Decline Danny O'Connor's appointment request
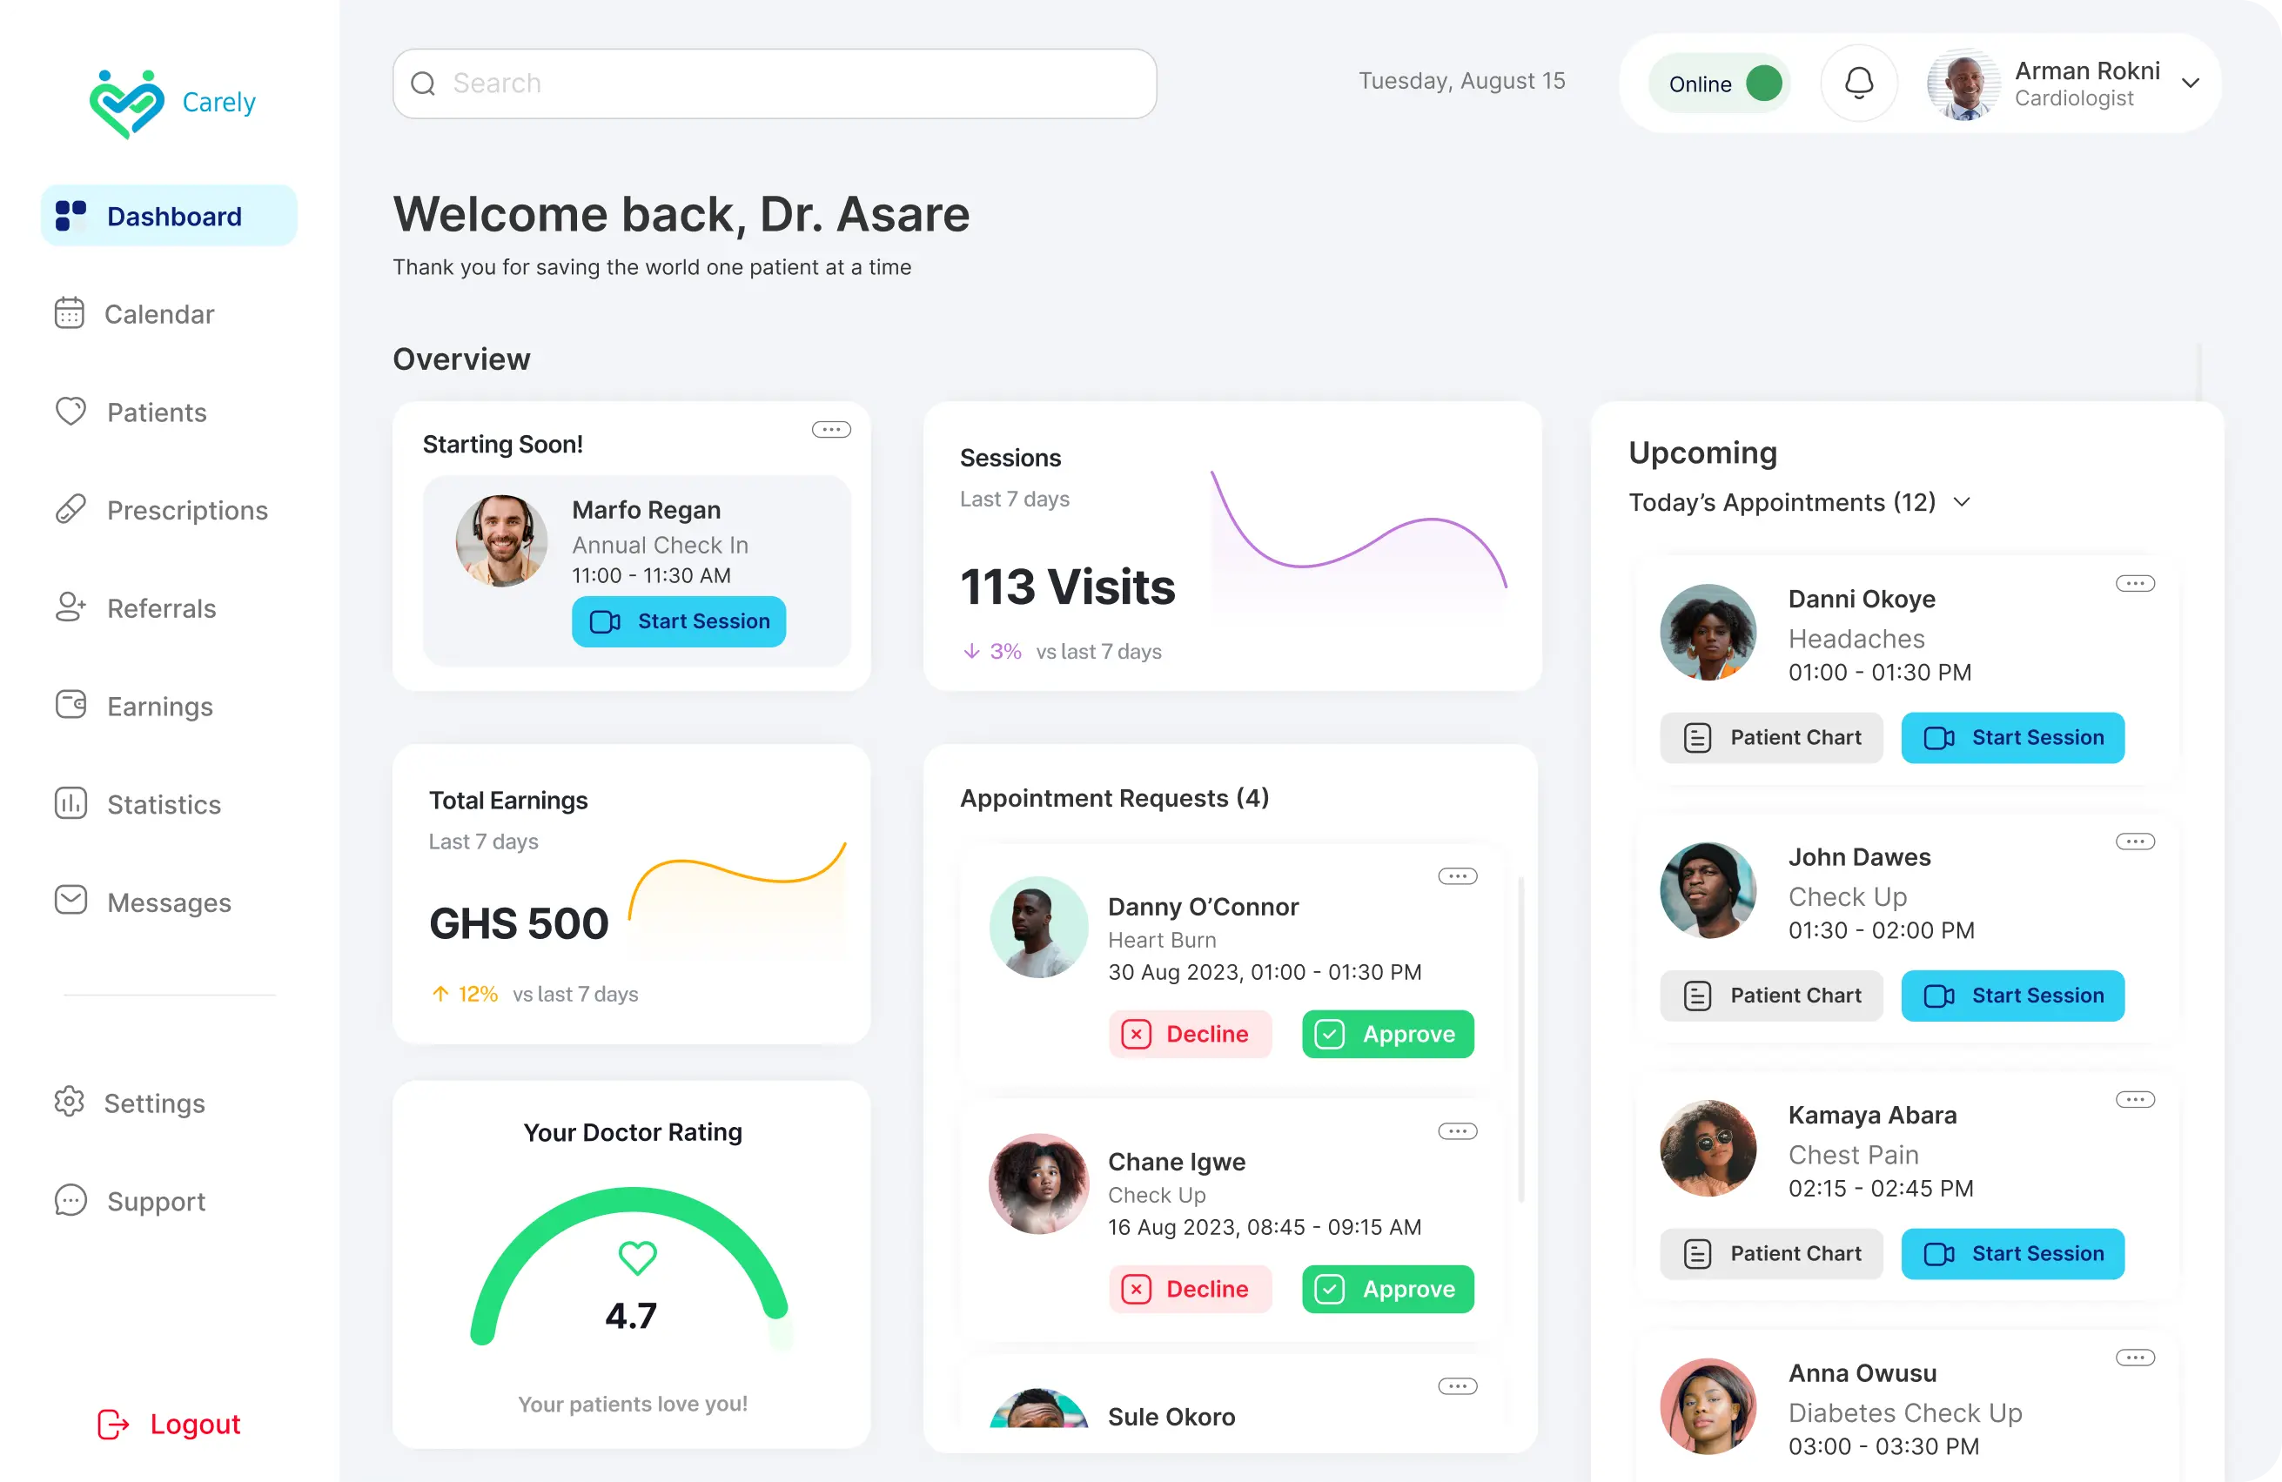 (1190, 1035)
